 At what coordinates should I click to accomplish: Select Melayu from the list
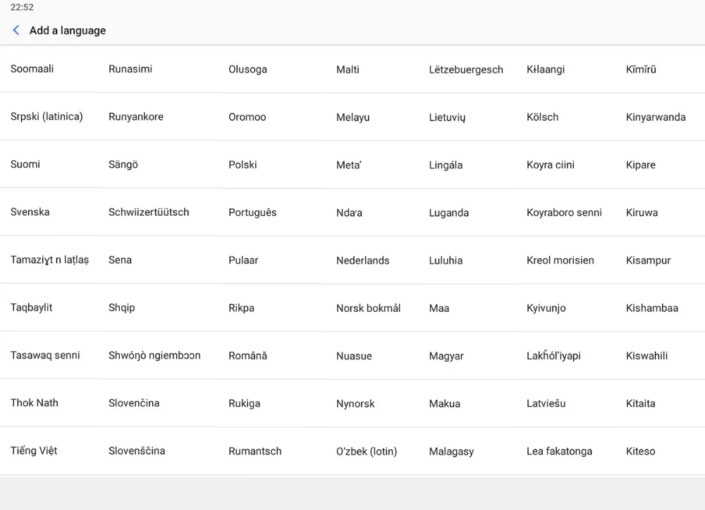pos(352,117)
